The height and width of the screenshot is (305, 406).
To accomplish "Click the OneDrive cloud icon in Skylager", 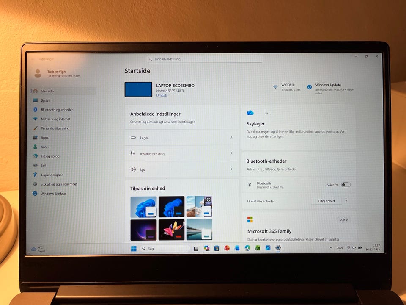I will click(x=250, y=113).
